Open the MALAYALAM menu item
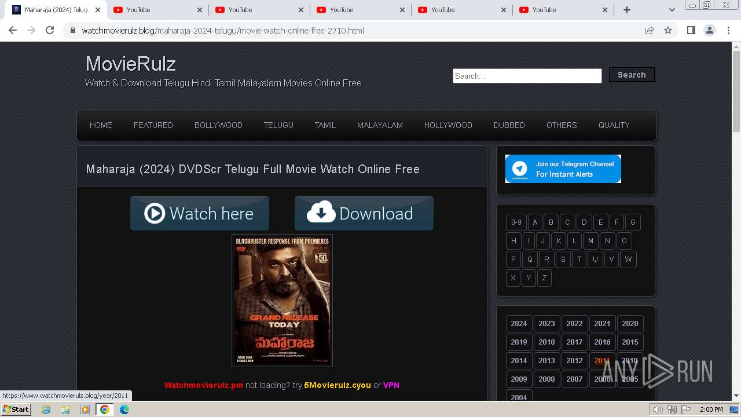Image resolution: width=741 pixels, height=417 pixels. [x=380, y=125]
